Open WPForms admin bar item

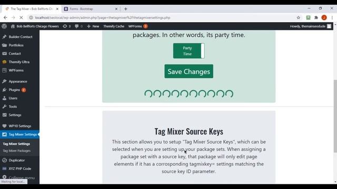[x=138, y=26]
